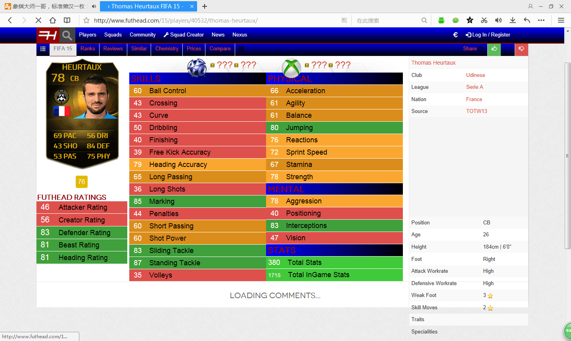Open the Squads menu
The image size is (571, 341).
[113, 35]
